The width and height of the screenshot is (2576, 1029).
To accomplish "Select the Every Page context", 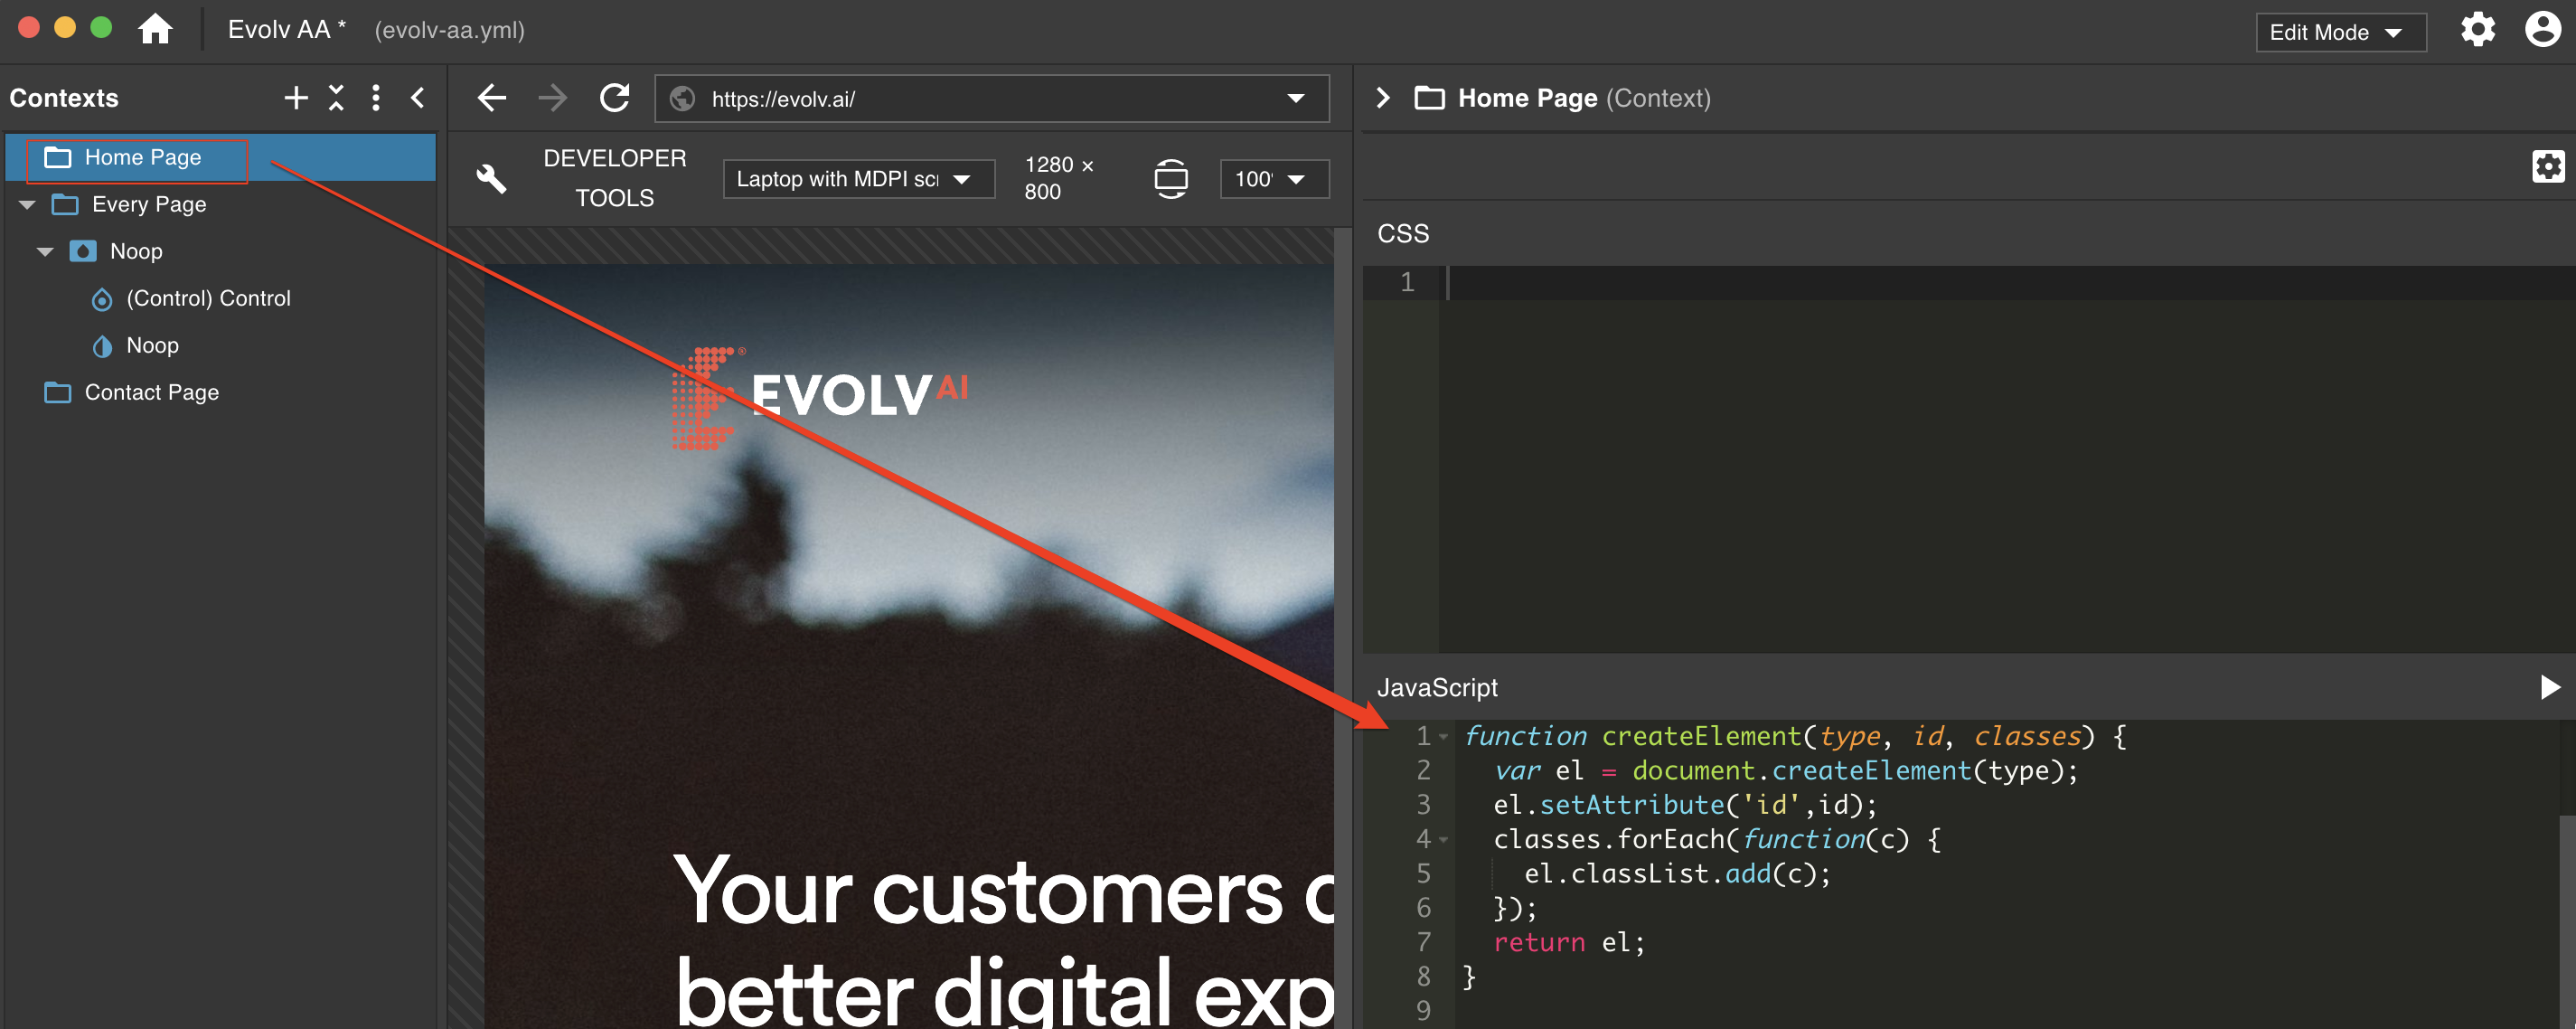I will [x=220, y=205].
